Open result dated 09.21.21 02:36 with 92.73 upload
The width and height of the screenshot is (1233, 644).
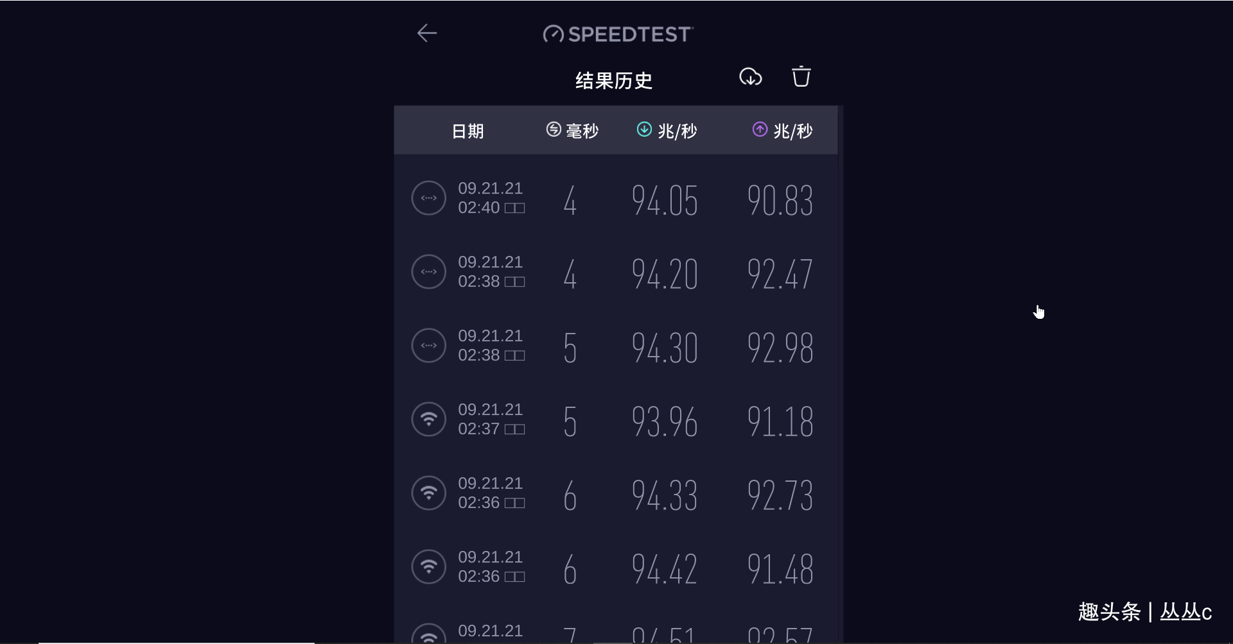(616, 493)
